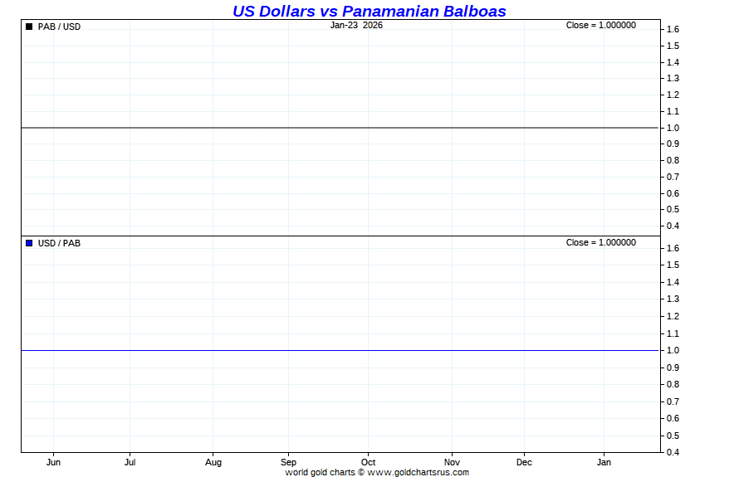Click the Close value in the lower panel
Image resolution: width=739 pixels, height=477 pixels.
click(x=600, y=242)
